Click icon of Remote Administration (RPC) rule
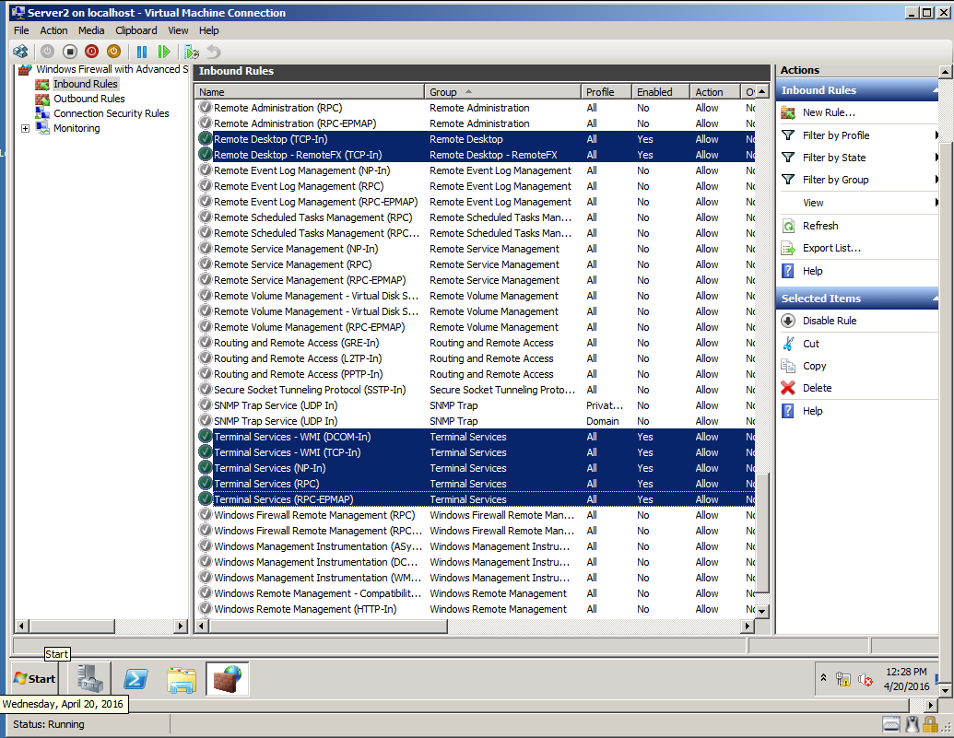 pos(205,108)
